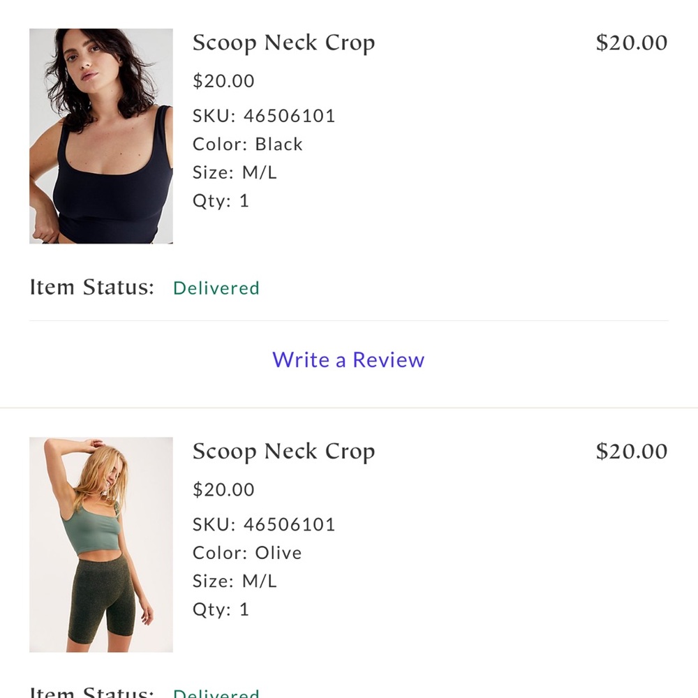
Task: Click the Qty: 1 label of the olive crop
Action: pos(221,609)
